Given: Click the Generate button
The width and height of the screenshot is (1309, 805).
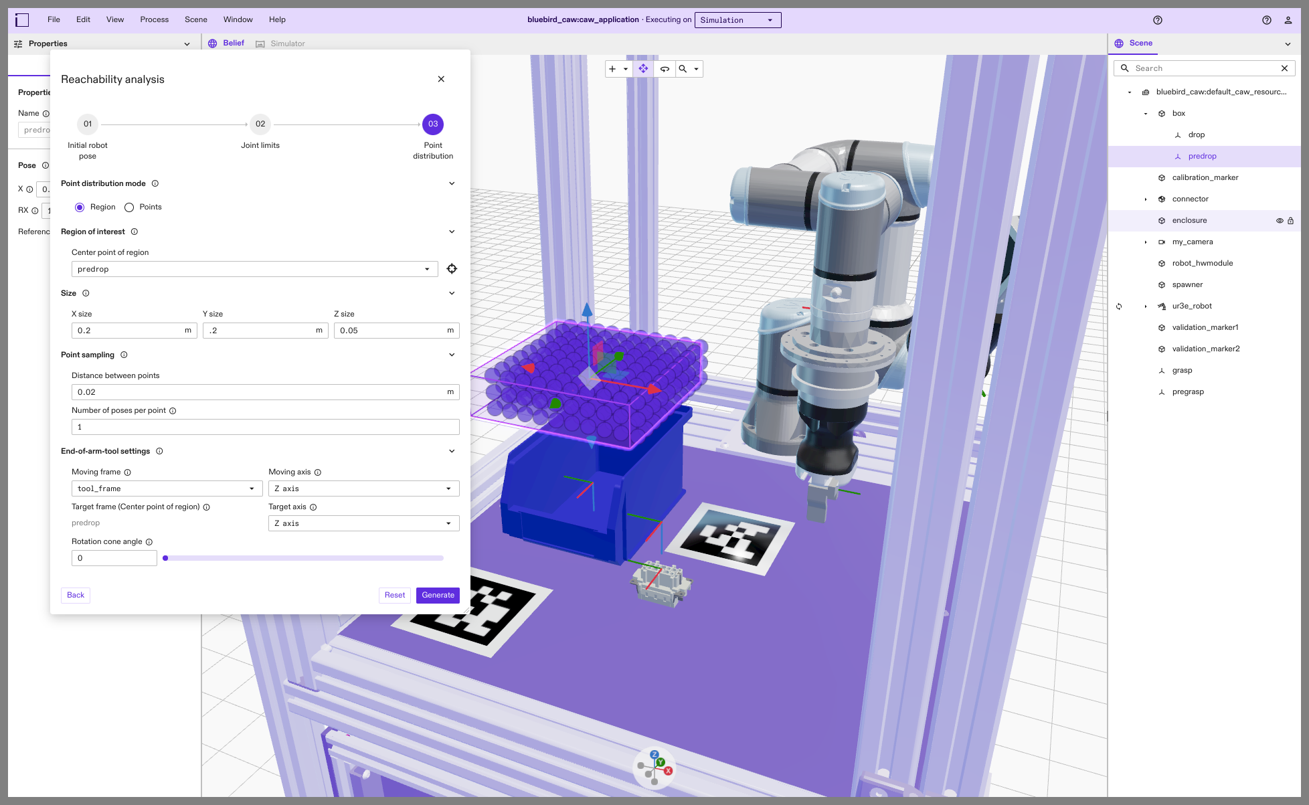Looking at the screenshot, I should click(438, 596).
